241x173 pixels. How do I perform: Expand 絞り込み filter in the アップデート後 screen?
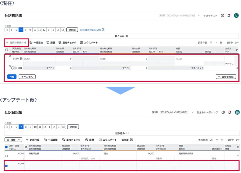point(122,133)
